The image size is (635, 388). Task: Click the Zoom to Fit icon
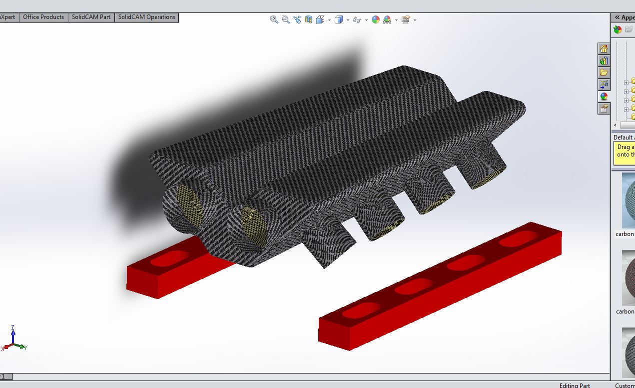(274, 19)
